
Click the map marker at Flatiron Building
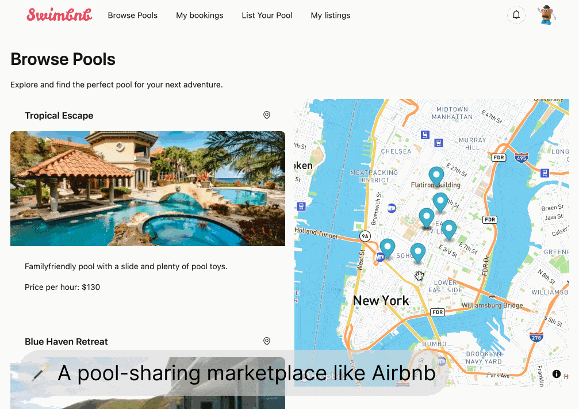point(436,176)
